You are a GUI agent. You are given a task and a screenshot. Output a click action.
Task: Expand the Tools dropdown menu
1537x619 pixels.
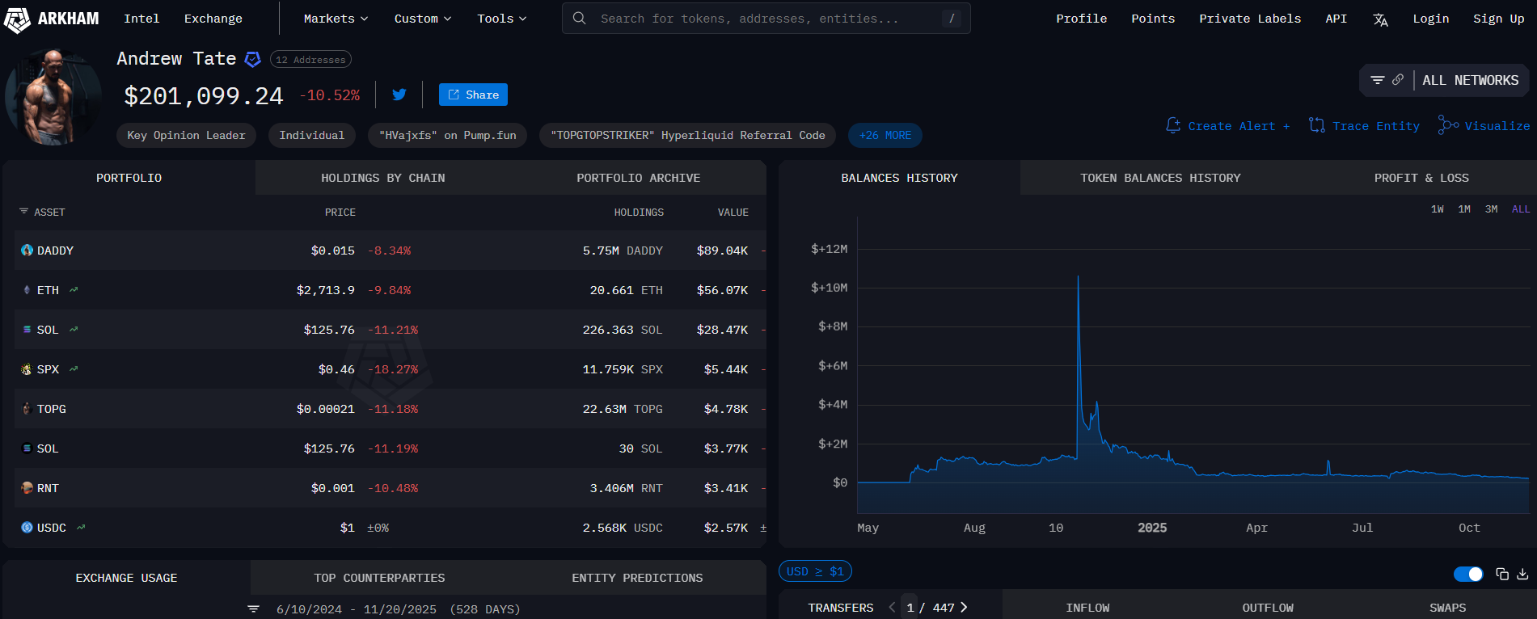[501, 19]
